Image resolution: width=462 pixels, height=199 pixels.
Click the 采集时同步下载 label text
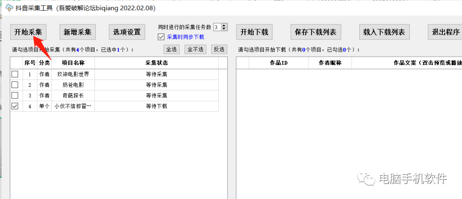coord(186,37)
